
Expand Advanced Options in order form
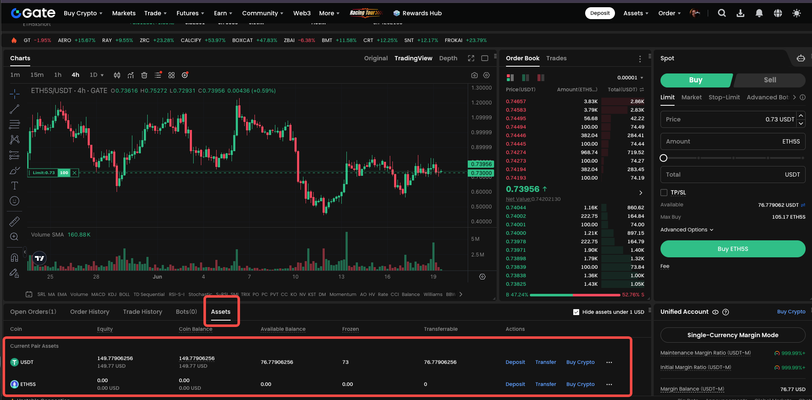coord(686,230)
